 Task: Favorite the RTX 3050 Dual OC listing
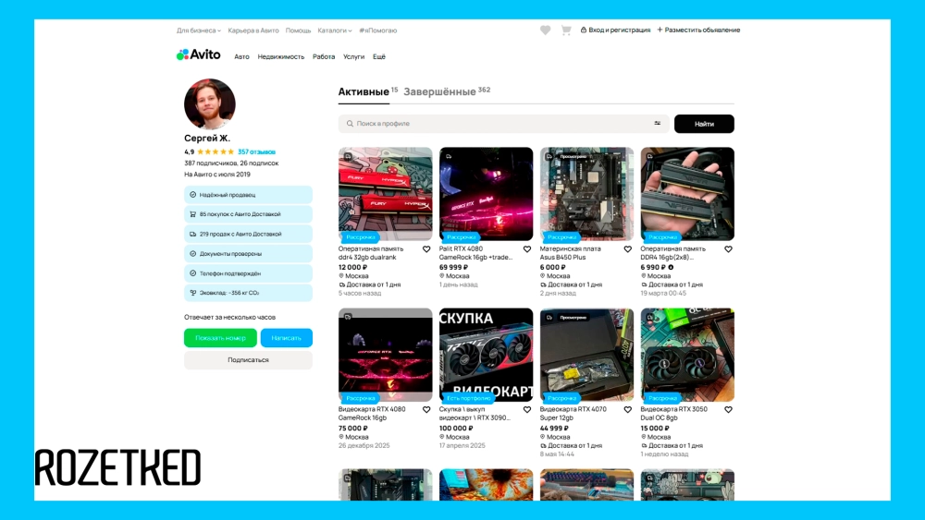pos(729,410)
